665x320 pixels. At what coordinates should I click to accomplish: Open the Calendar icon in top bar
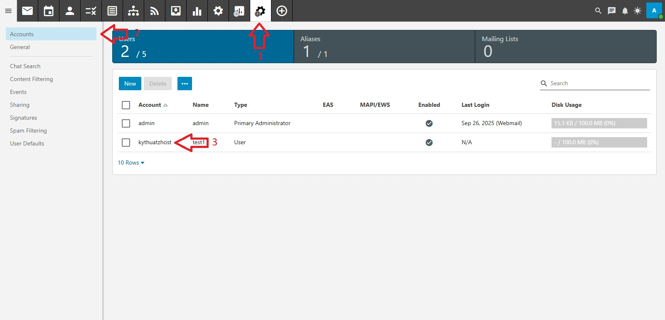click(49, 11)
